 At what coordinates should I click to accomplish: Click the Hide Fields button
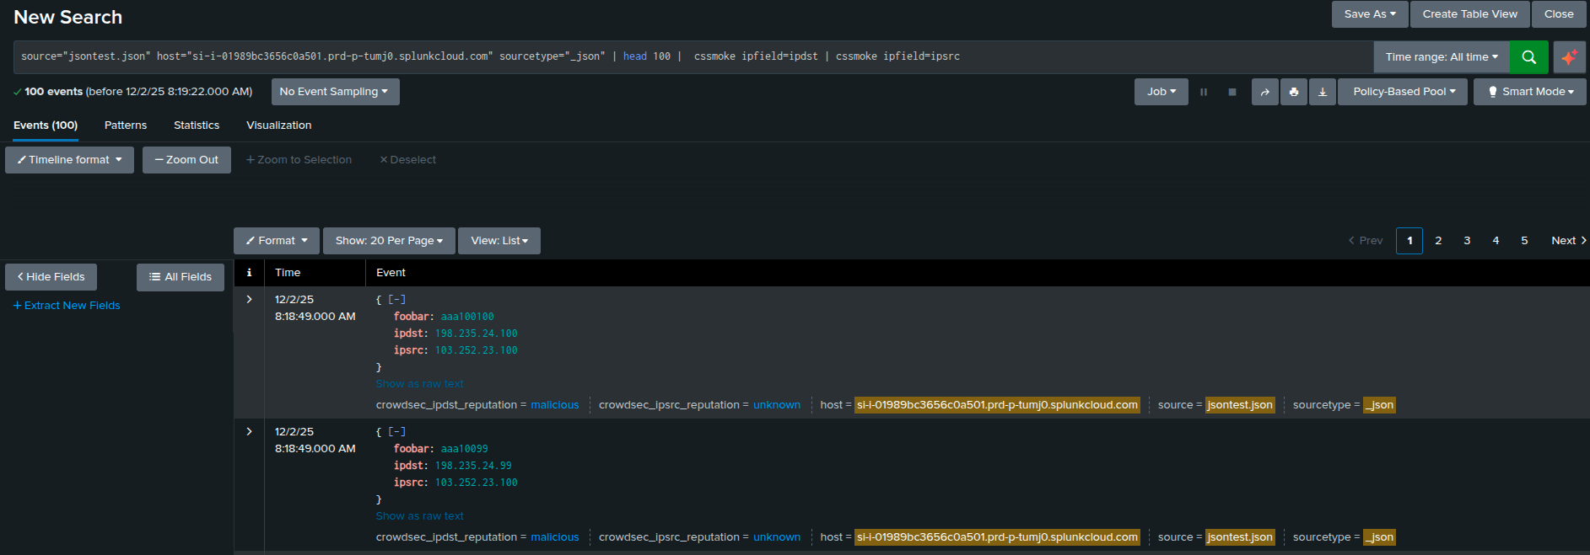pyautogui.click(x=51, y=277)
